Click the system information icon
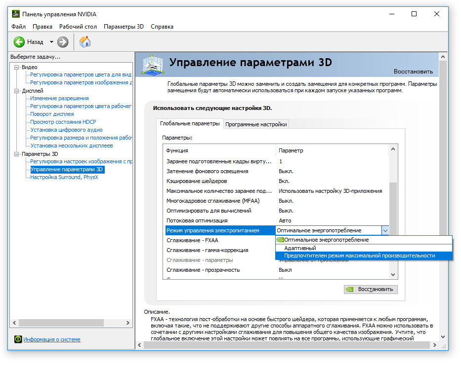This screenshot has width=461, height=365. coord(18,339)
